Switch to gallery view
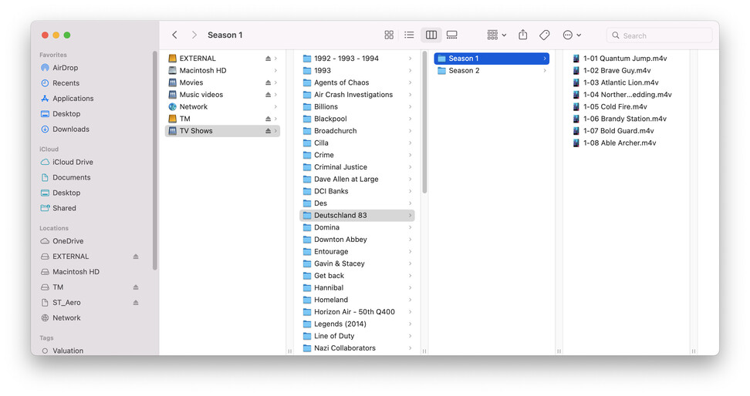Screen dimensions: 750x396 click(451, 35)
